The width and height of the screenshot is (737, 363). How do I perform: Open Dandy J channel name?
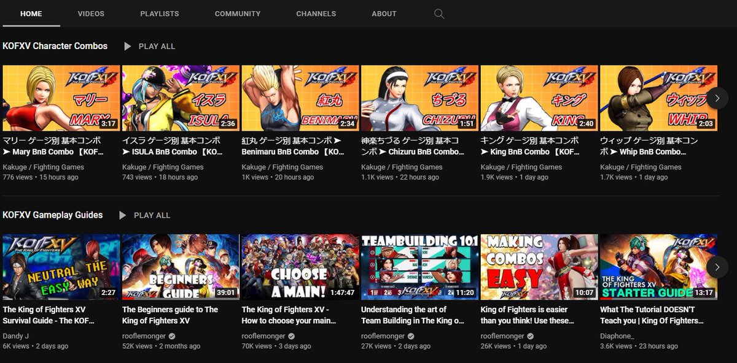pos(17,336)
